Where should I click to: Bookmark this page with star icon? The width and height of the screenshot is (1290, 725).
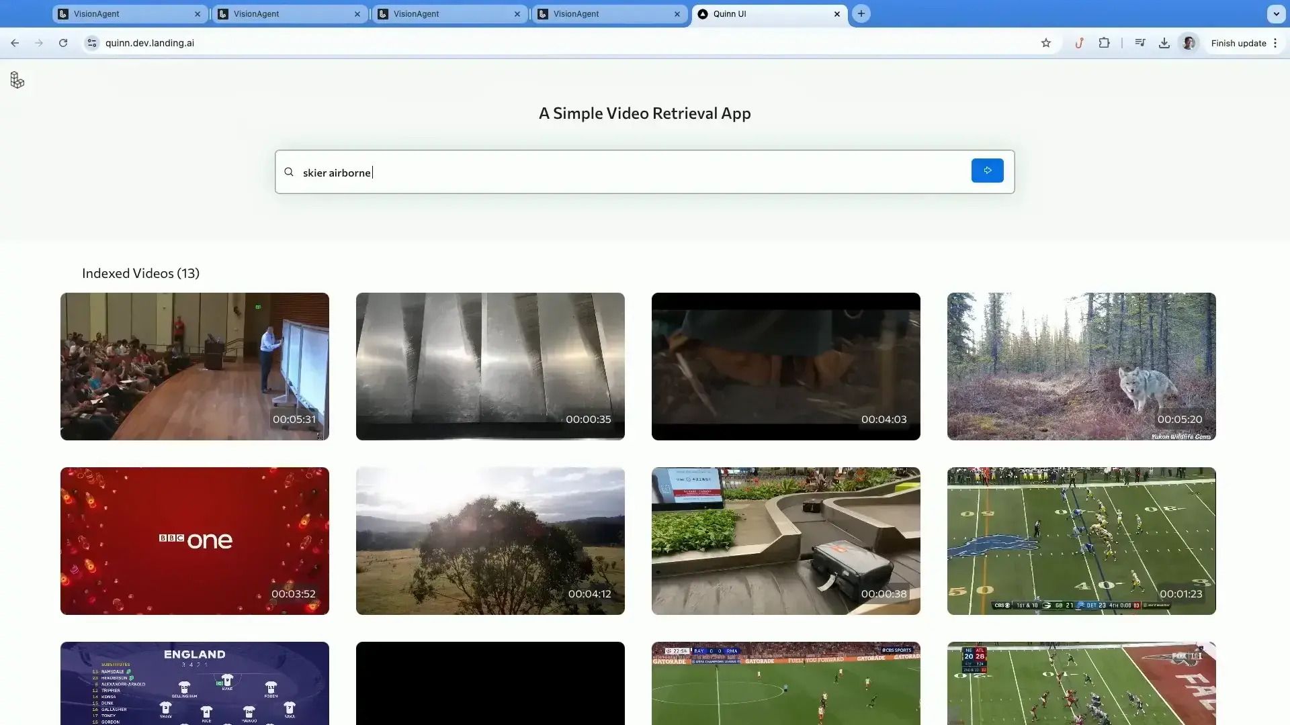1046,43
